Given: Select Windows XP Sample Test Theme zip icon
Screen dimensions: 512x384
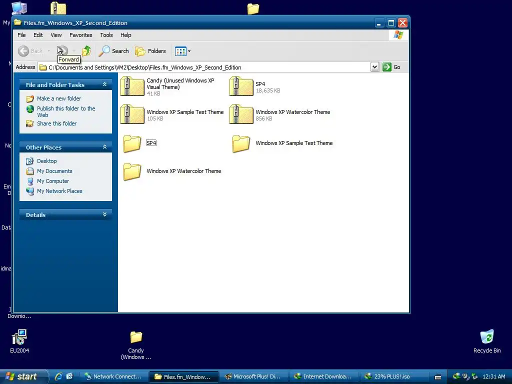Looking at the screenshot, I should pyautogui.click(x=132, y=114).
